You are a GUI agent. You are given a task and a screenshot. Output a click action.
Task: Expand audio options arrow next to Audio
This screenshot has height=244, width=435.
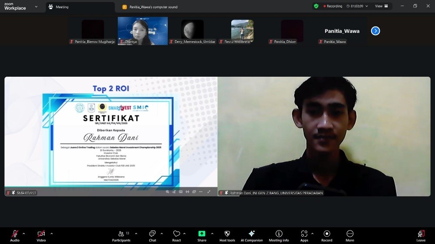click(24, 234)
